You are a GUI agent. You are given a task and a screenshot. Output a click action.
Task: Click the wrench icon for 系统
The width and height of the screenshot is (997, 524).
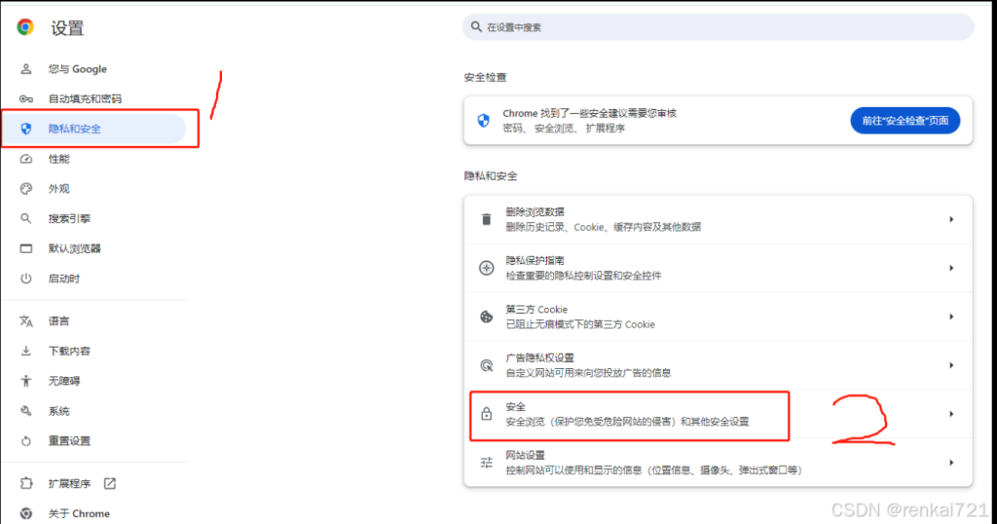point(26,411)
